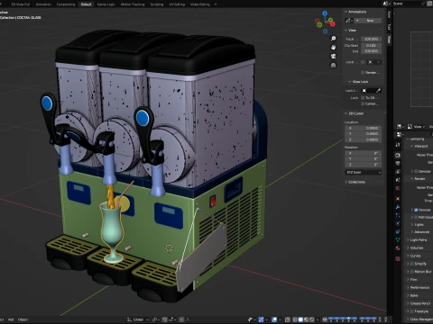Enable Lock Camera to View checkbox
Viewport: 433px width, 324px height.
(363, 103)
